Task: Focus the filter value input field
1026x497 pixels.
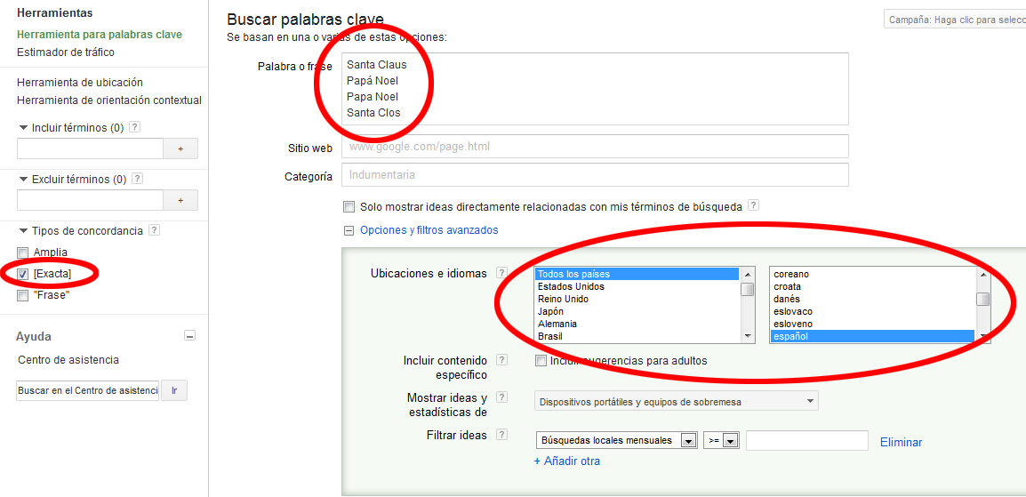Action: pos(806,441)
